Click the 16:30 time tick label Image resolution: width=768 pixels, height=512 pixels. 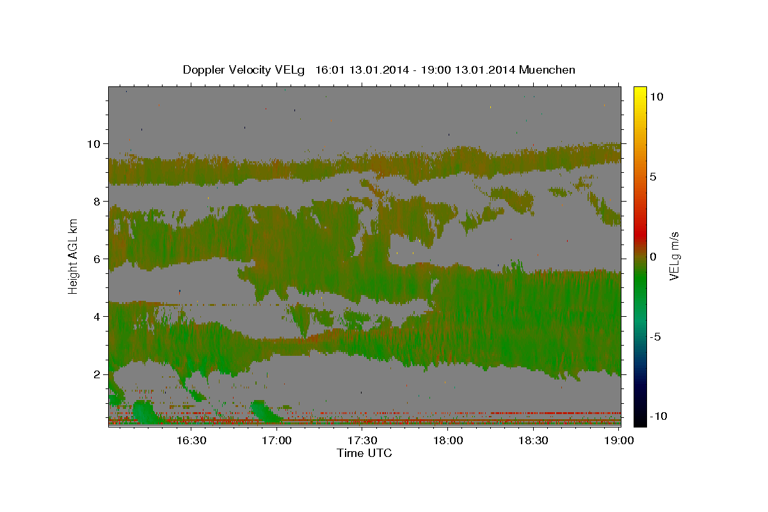(x=191, y=440)
